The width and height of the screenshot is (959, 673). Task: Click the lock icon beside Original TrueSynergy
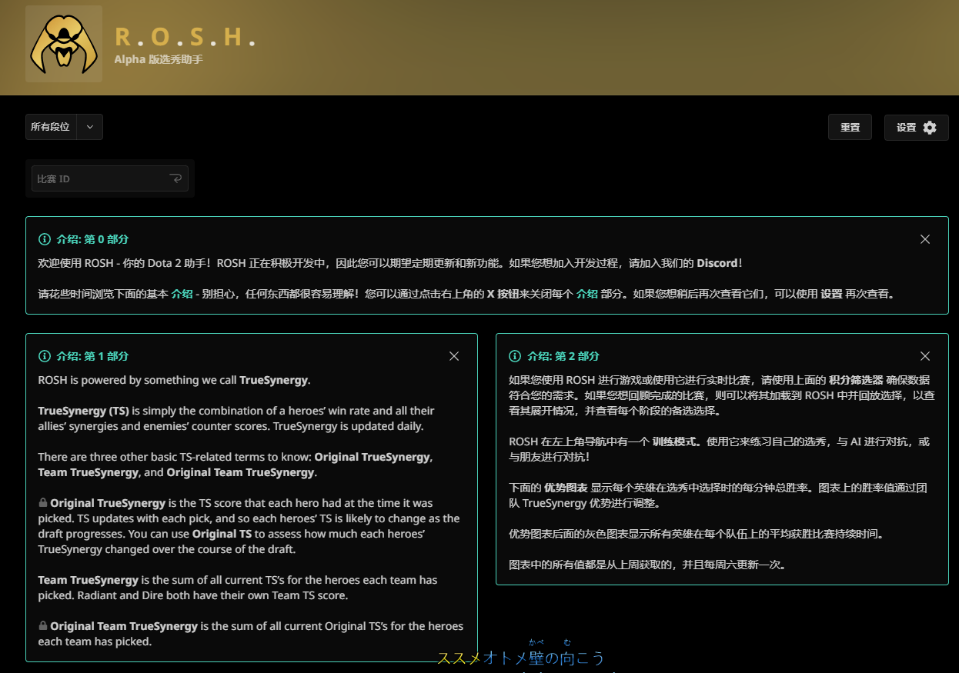(42, 503)
